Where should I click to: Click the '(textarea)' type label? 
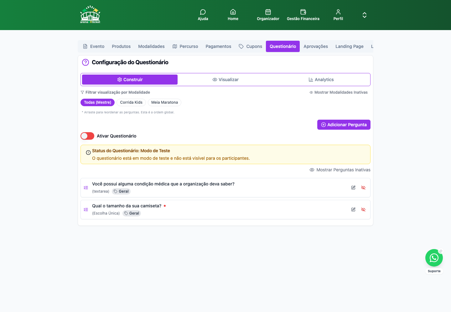101,191
